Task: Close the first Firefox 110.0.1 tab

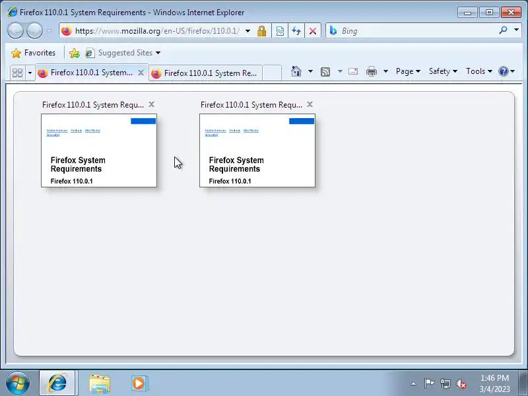Action: (141, 73)
